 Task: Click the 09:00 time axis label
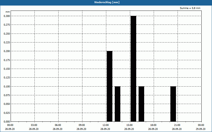click(82, 125)
